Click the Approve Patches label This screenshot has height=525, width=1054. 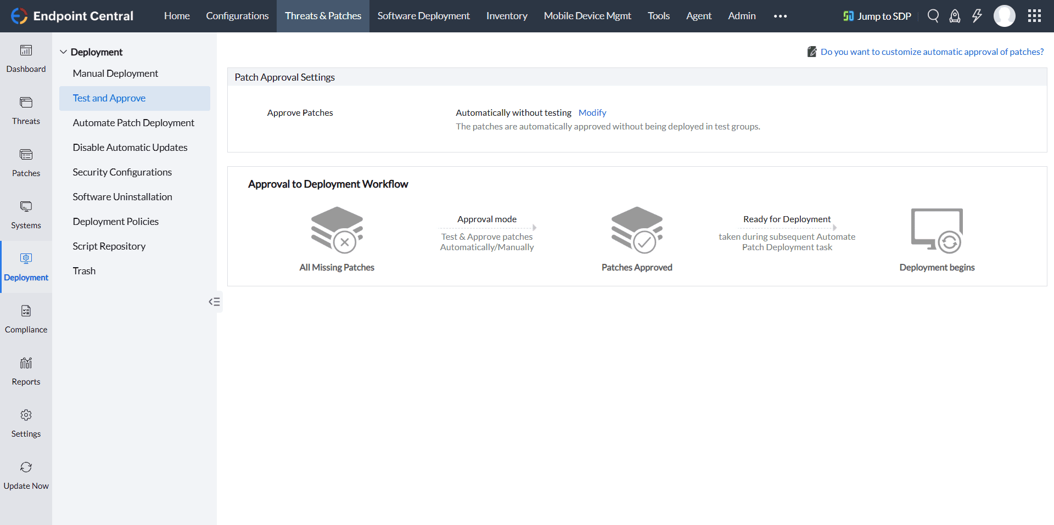(300, 112)
